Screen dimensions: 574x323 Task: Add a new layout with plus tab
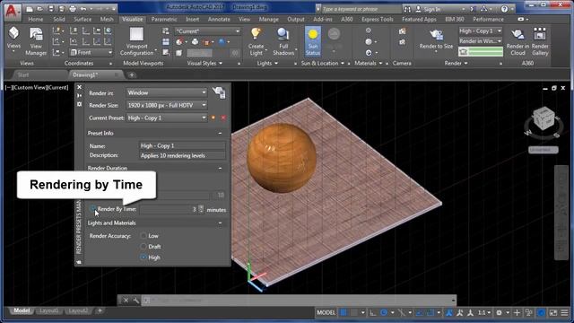(100, 311)
